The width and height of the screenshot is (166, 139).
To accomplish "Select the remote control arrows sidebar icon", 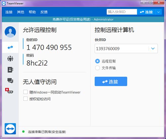I will pyautogui.click(x=10, y=47).
